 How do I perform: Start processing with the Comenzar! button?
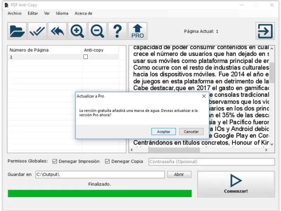(236, 184)
